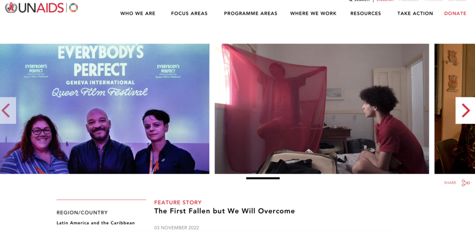
Task: Expand Resources menu
Action: [x=366, y=13]
